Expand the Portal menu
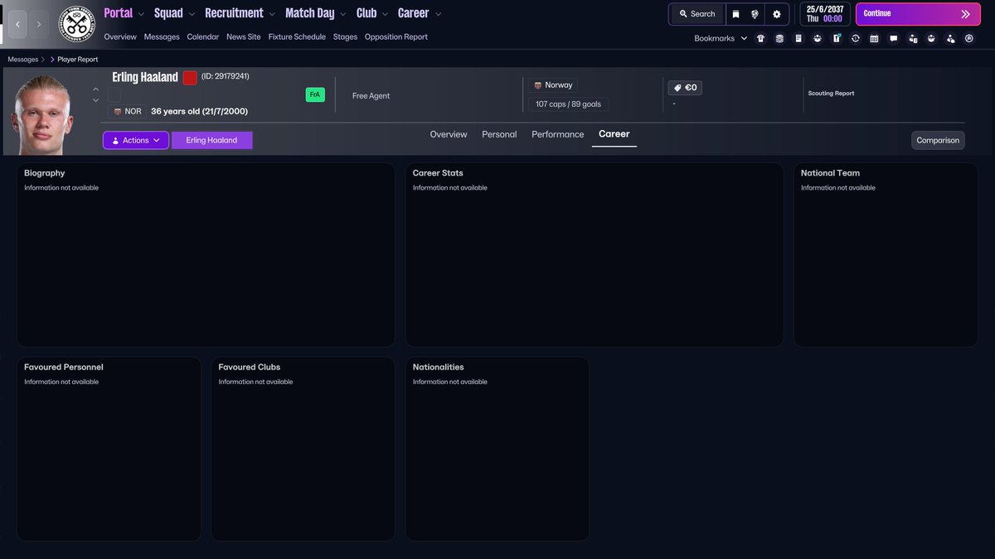This screenshot has width=995, height=559. click(x=124, y=13)
